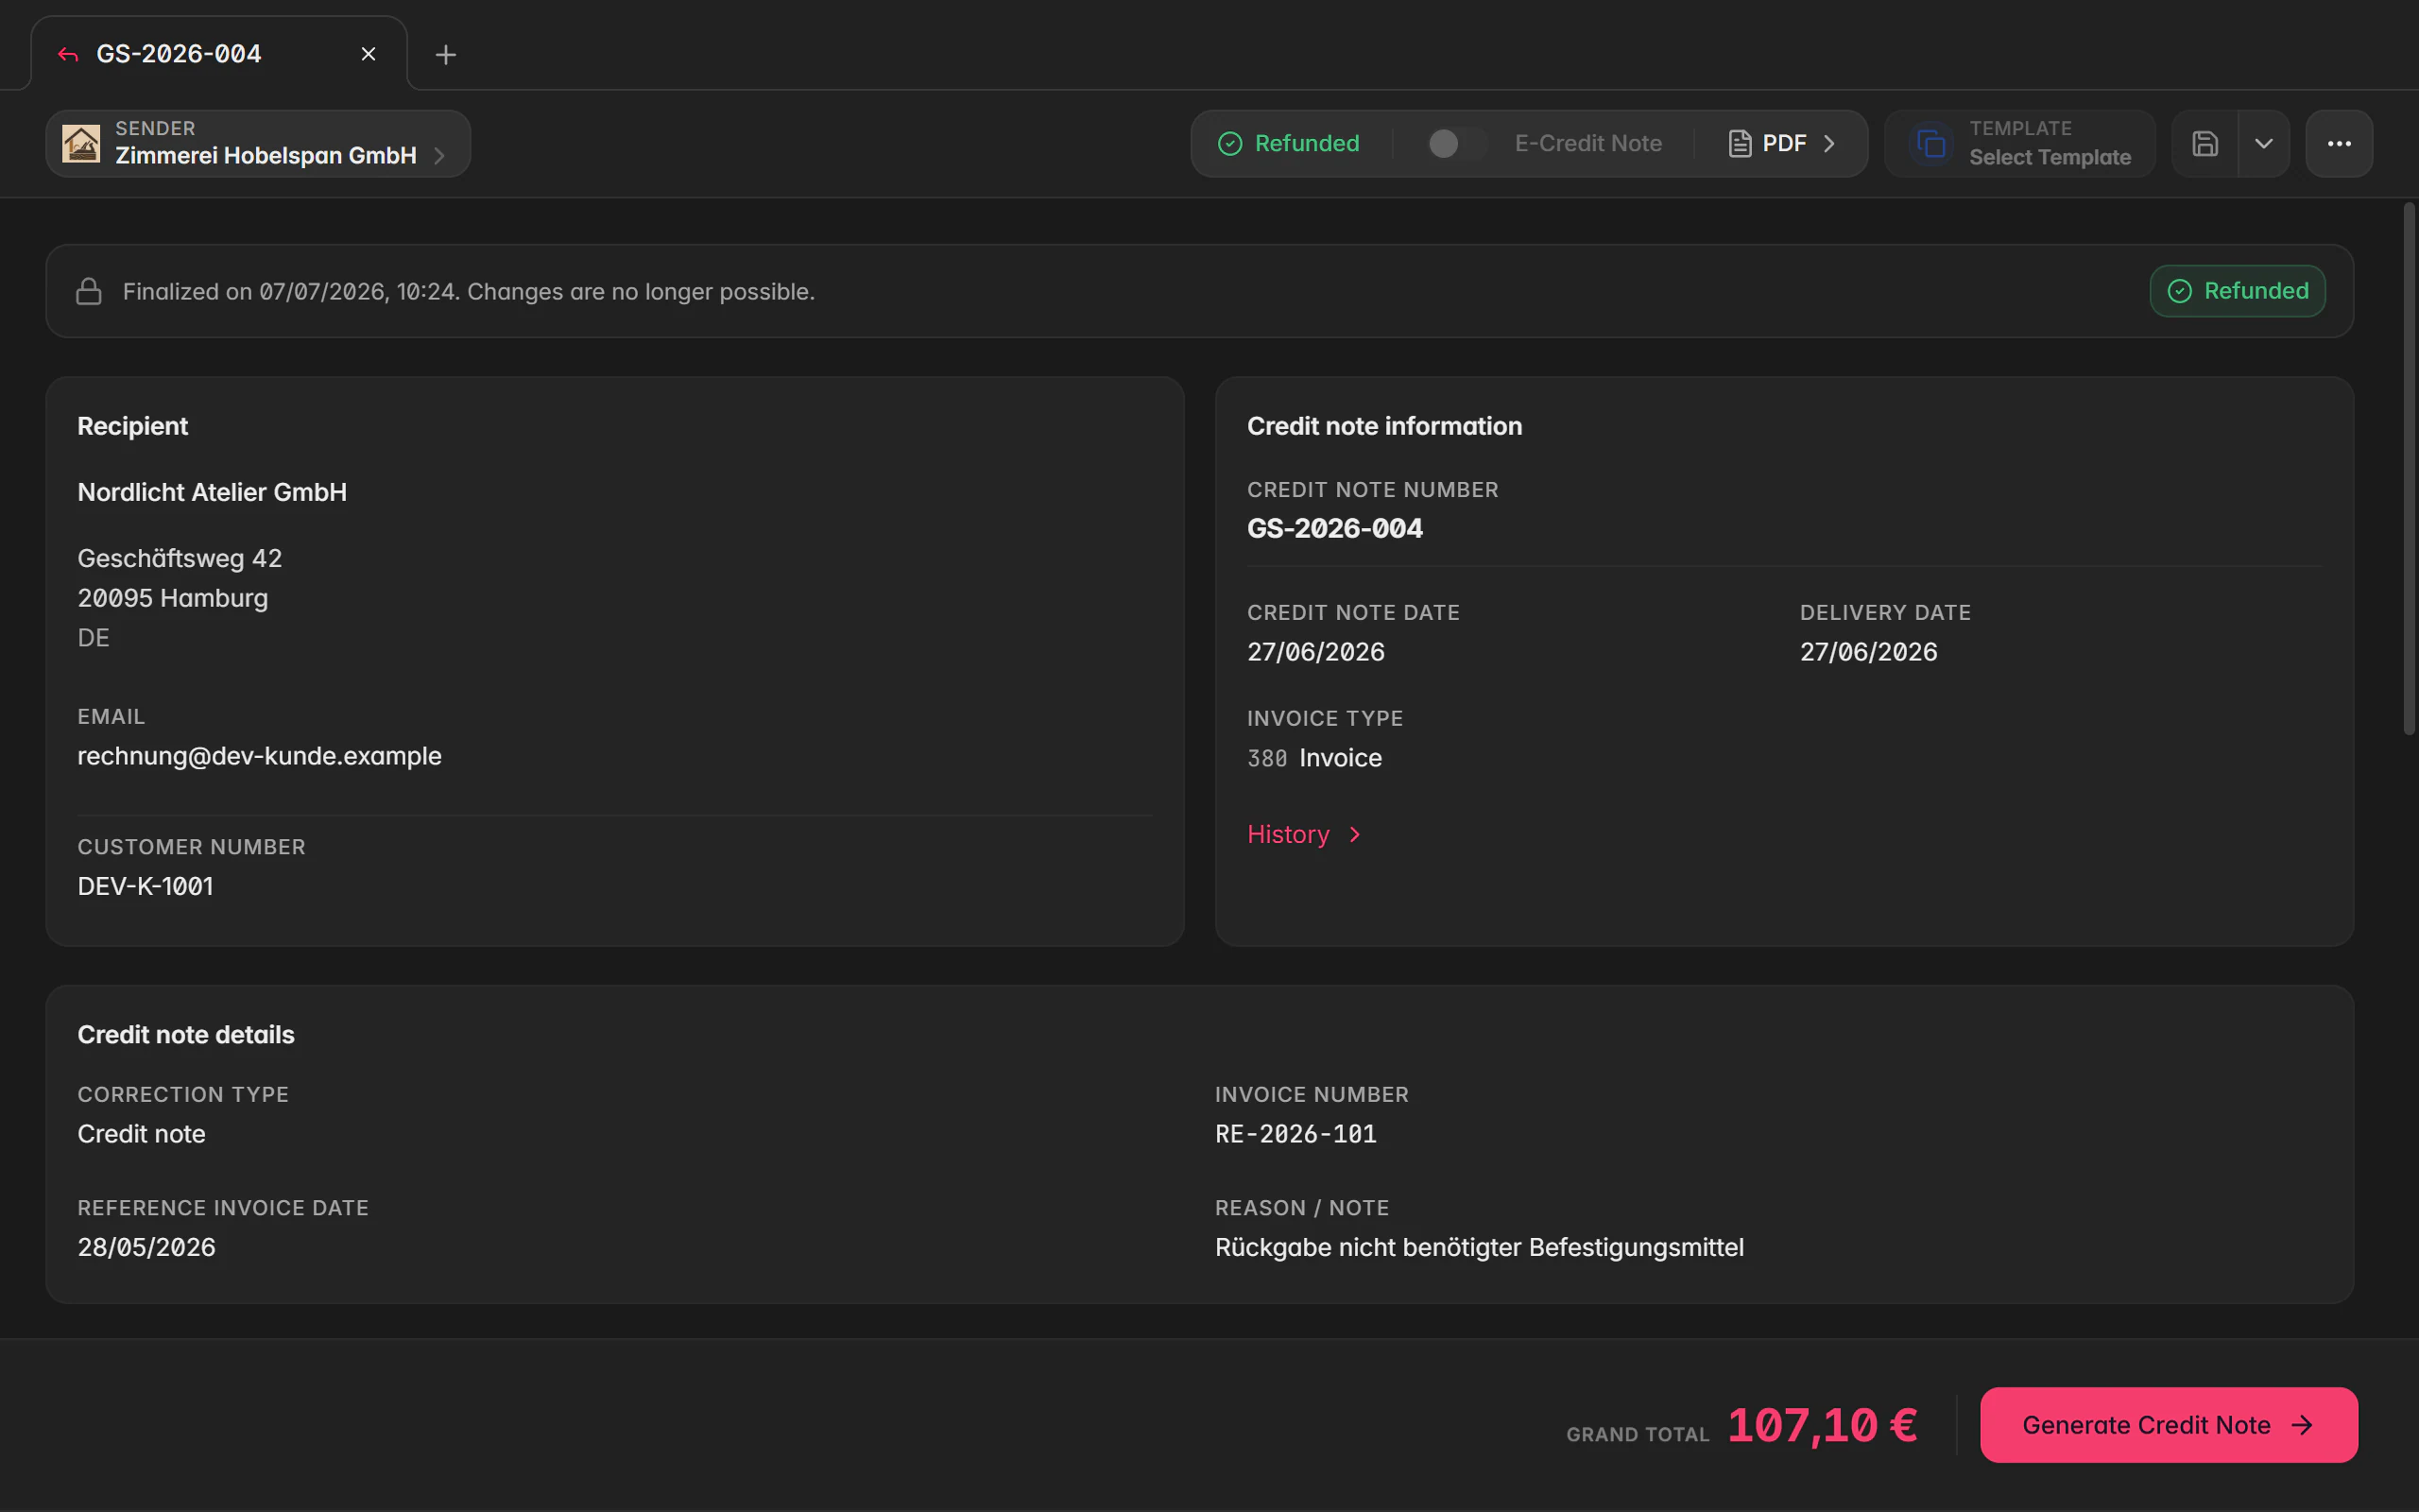
Task: Click credit note number GS-2026-004 in info panel
Action: click(1334, 528)
